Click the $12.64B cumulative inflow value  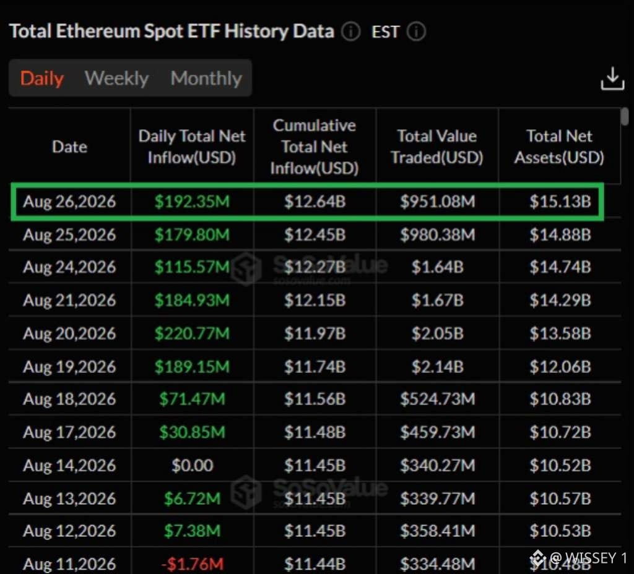tap(315, 202)
